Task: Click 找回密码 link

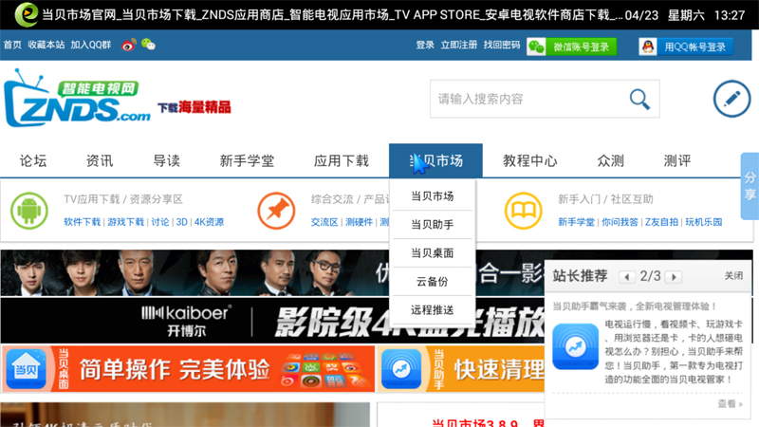Action: point(502,45)
